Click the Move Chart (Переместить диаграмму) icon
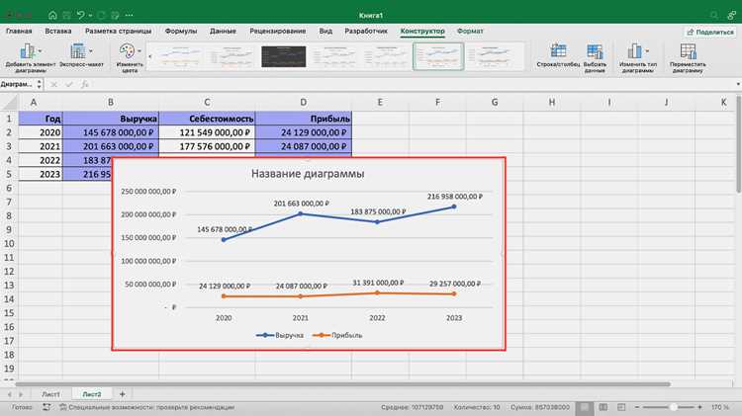 688,51
